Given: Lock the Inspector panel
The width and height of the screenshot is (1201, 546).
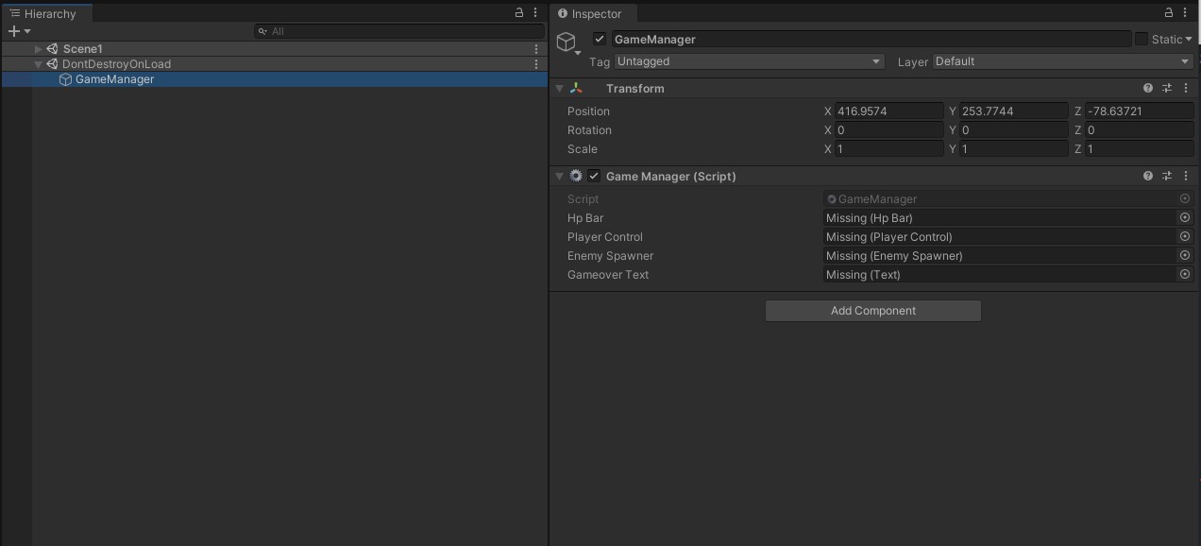Looking at the screenshot, I should 1168,13.
